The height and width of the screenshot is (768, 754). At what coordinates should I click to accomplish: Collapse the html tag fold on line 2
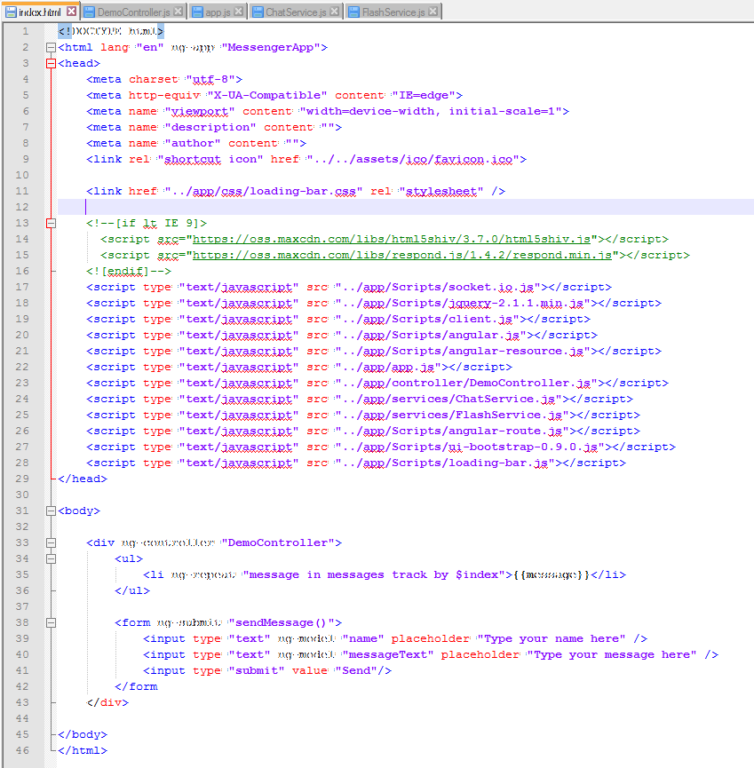point(51,48)
